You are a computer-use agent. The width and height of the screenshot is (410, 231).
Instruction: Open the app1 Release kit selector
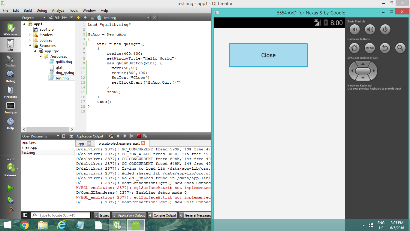click(x=11, y=168)
